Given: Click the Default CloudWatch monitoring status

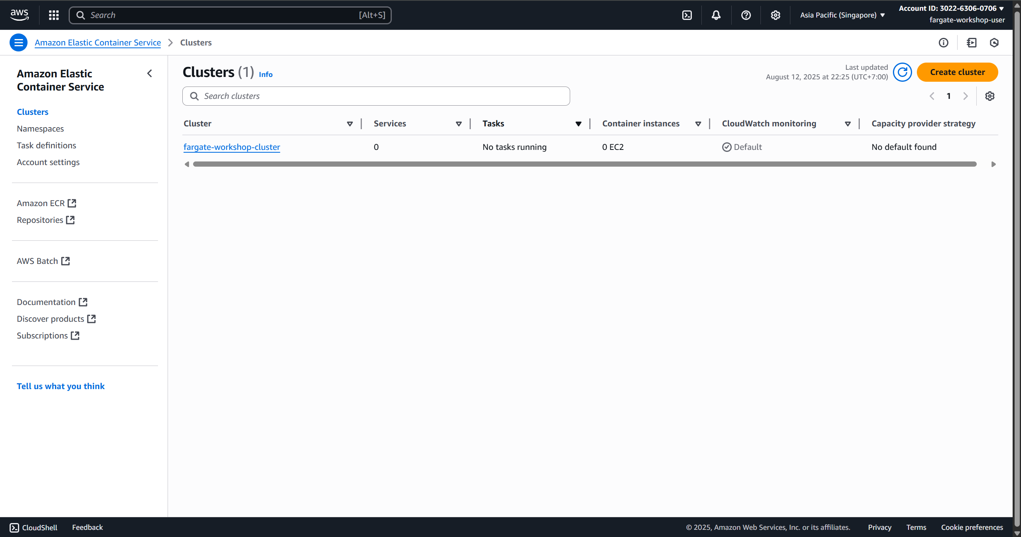Looking at the screenshot, I should 742,147.
